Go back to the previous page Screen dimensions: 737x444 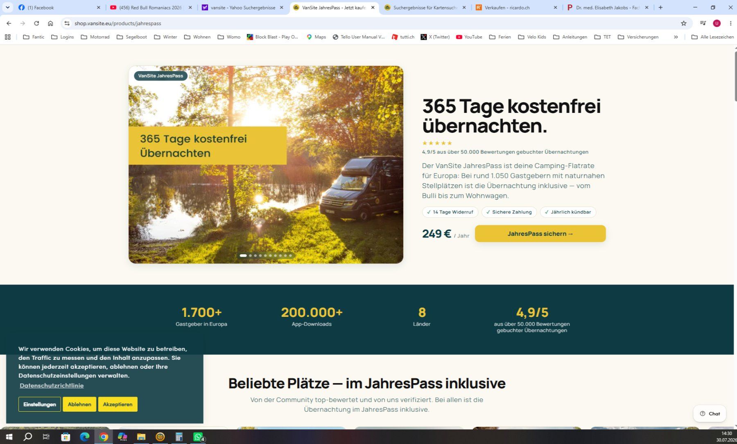9,23
